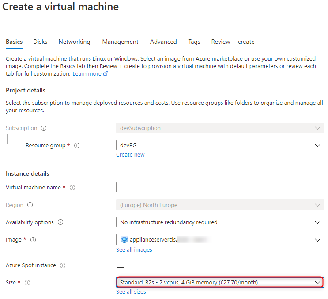
Task: Click info icon beside Azure Spot instance
Action: pos(63,265)
